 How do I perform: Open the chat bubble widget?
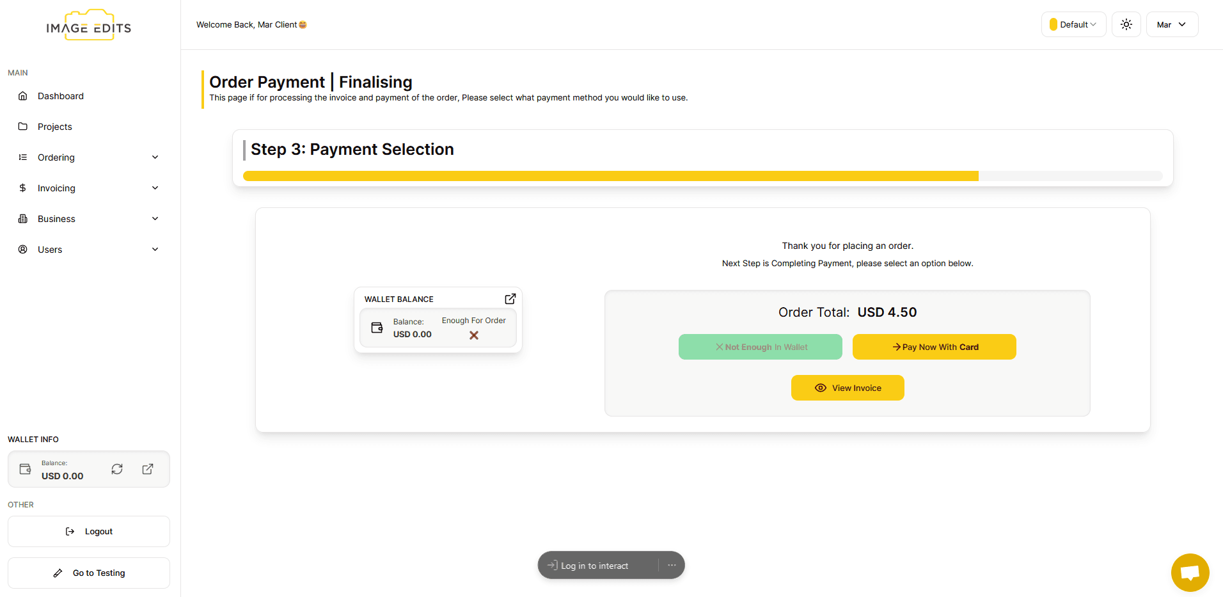pos(1189,572)
